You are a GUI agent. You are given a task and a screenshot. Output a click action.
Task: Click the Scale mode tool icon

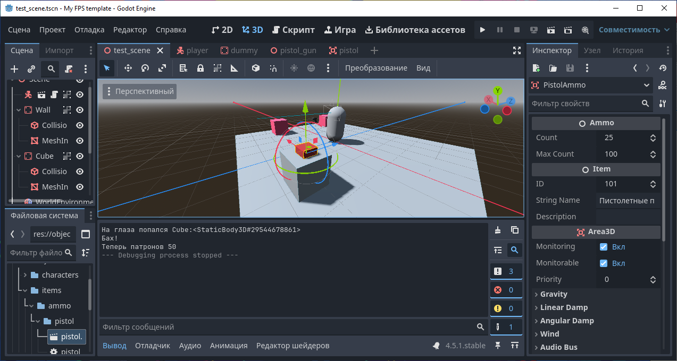point(162,68)
